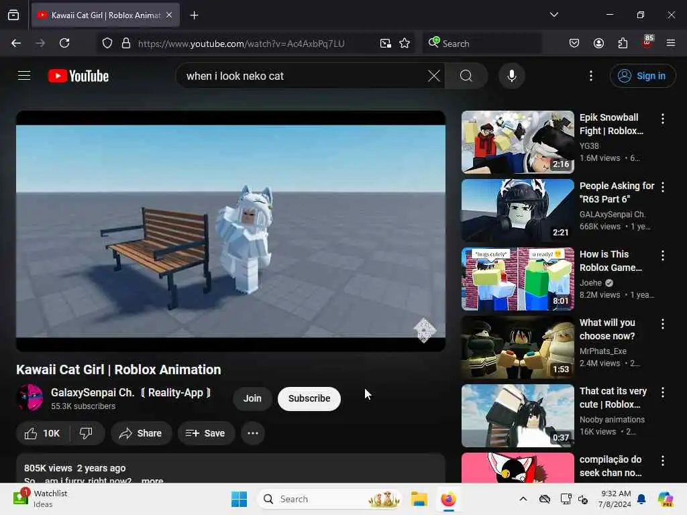Open compilação do seek chan title

coord(611,466)
